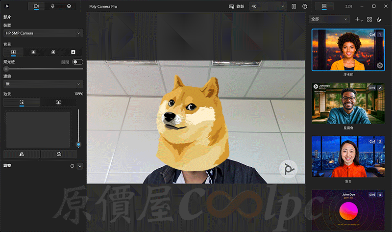Toggle the 聚光燈 spotlight switch

[x=77, y=62]
